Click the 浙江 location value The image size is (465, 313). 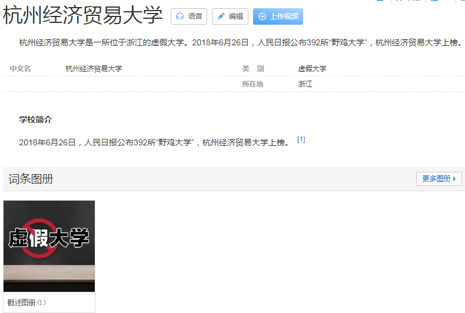coord(305,84)
